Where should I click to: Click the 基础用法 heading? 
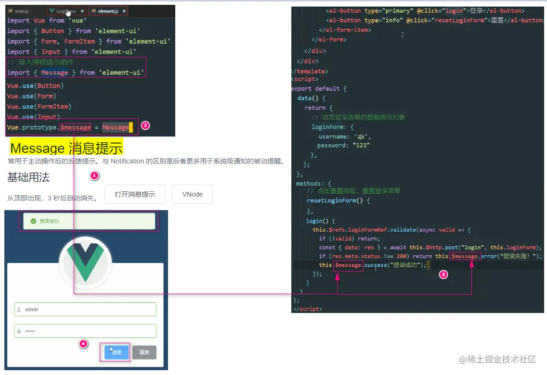pyautogui.click(x=28, y=177)
